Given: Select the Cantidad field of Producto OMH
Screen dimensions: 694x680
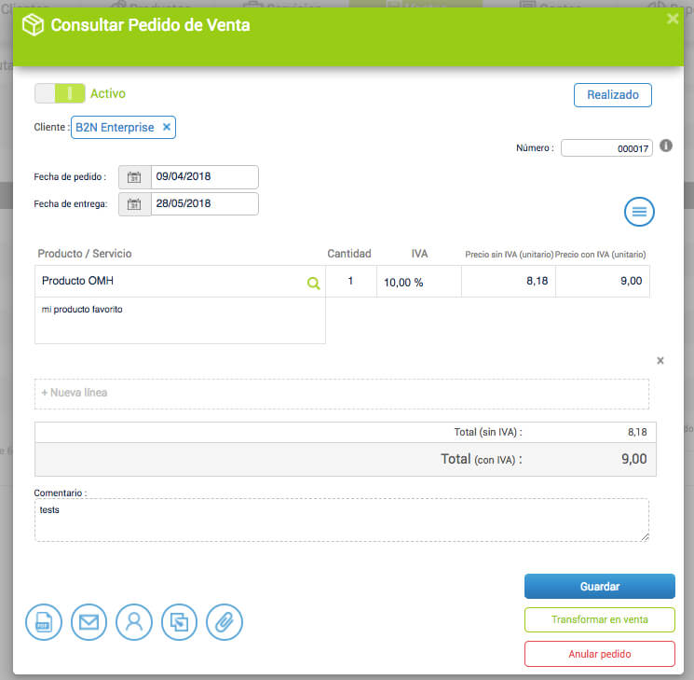Looking at the screenshot, I should (350, 282).
